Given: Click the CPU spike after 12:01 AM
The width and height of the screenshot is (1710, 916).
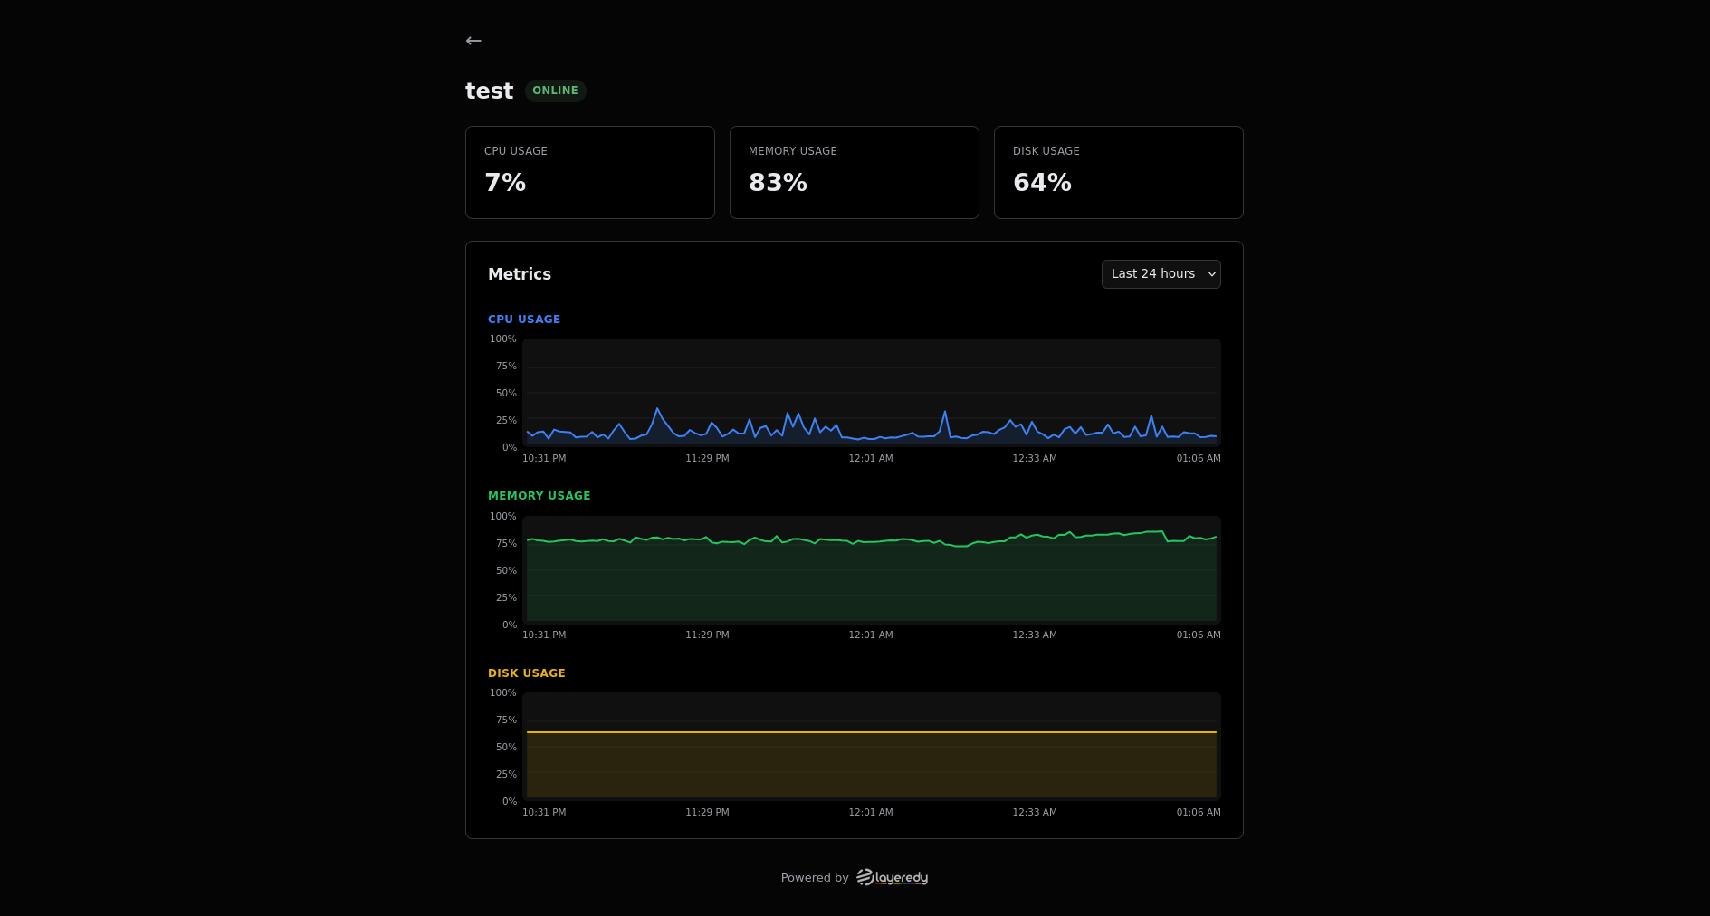Looking at the screenshot, I should point(945,414).
